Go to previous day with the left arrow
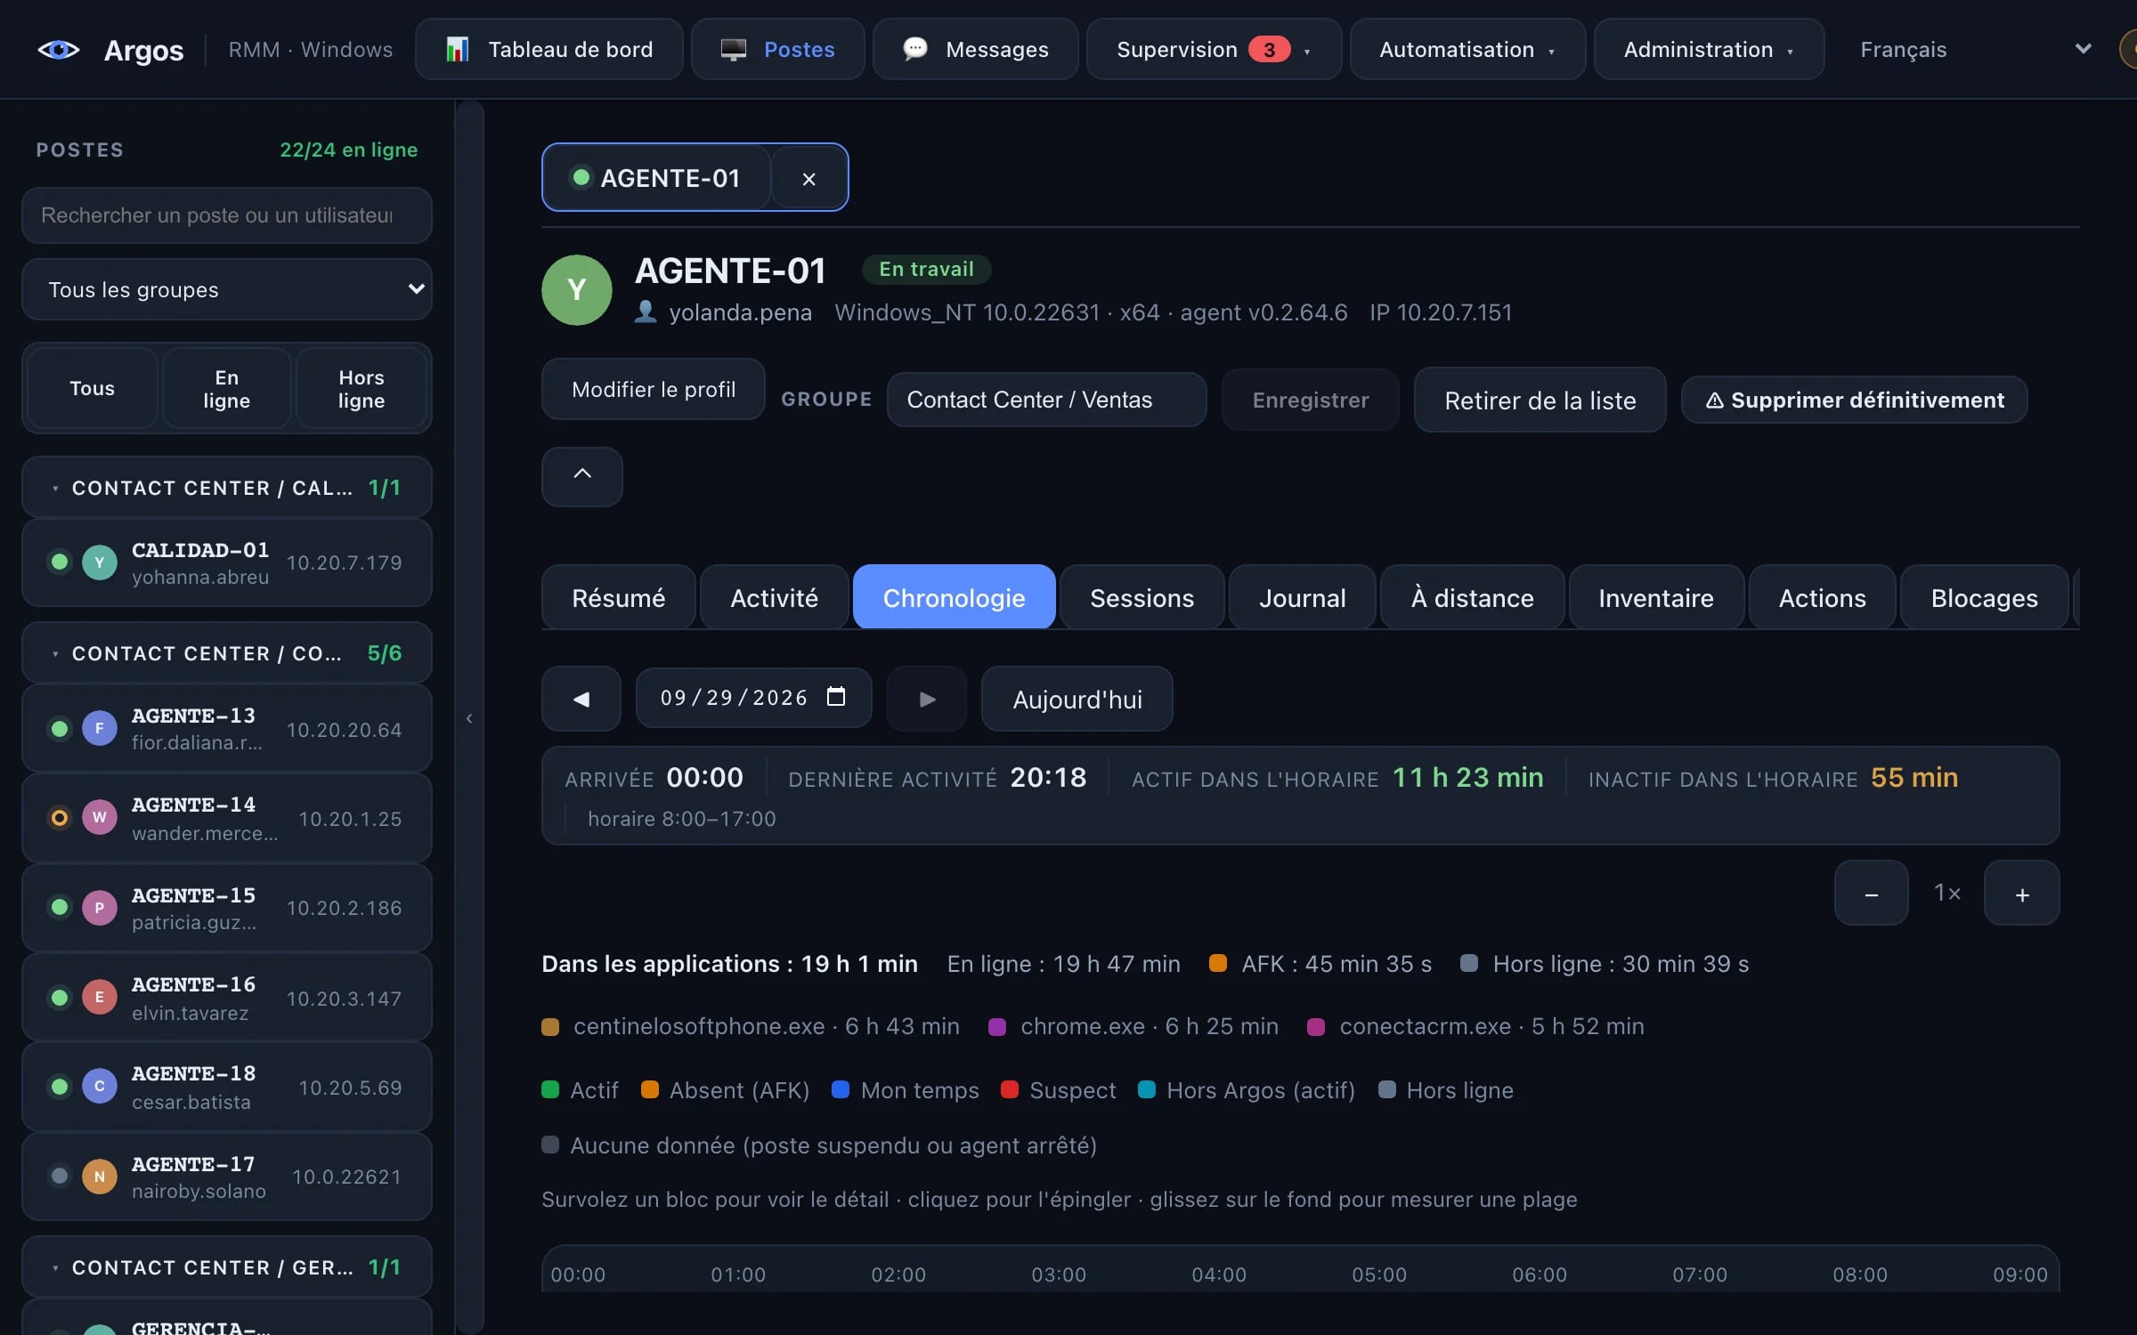The image size is (2137, 1335). tap(581, 699)
